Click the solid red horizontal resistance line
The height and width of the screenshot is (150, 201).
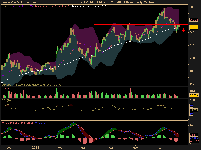141,25
